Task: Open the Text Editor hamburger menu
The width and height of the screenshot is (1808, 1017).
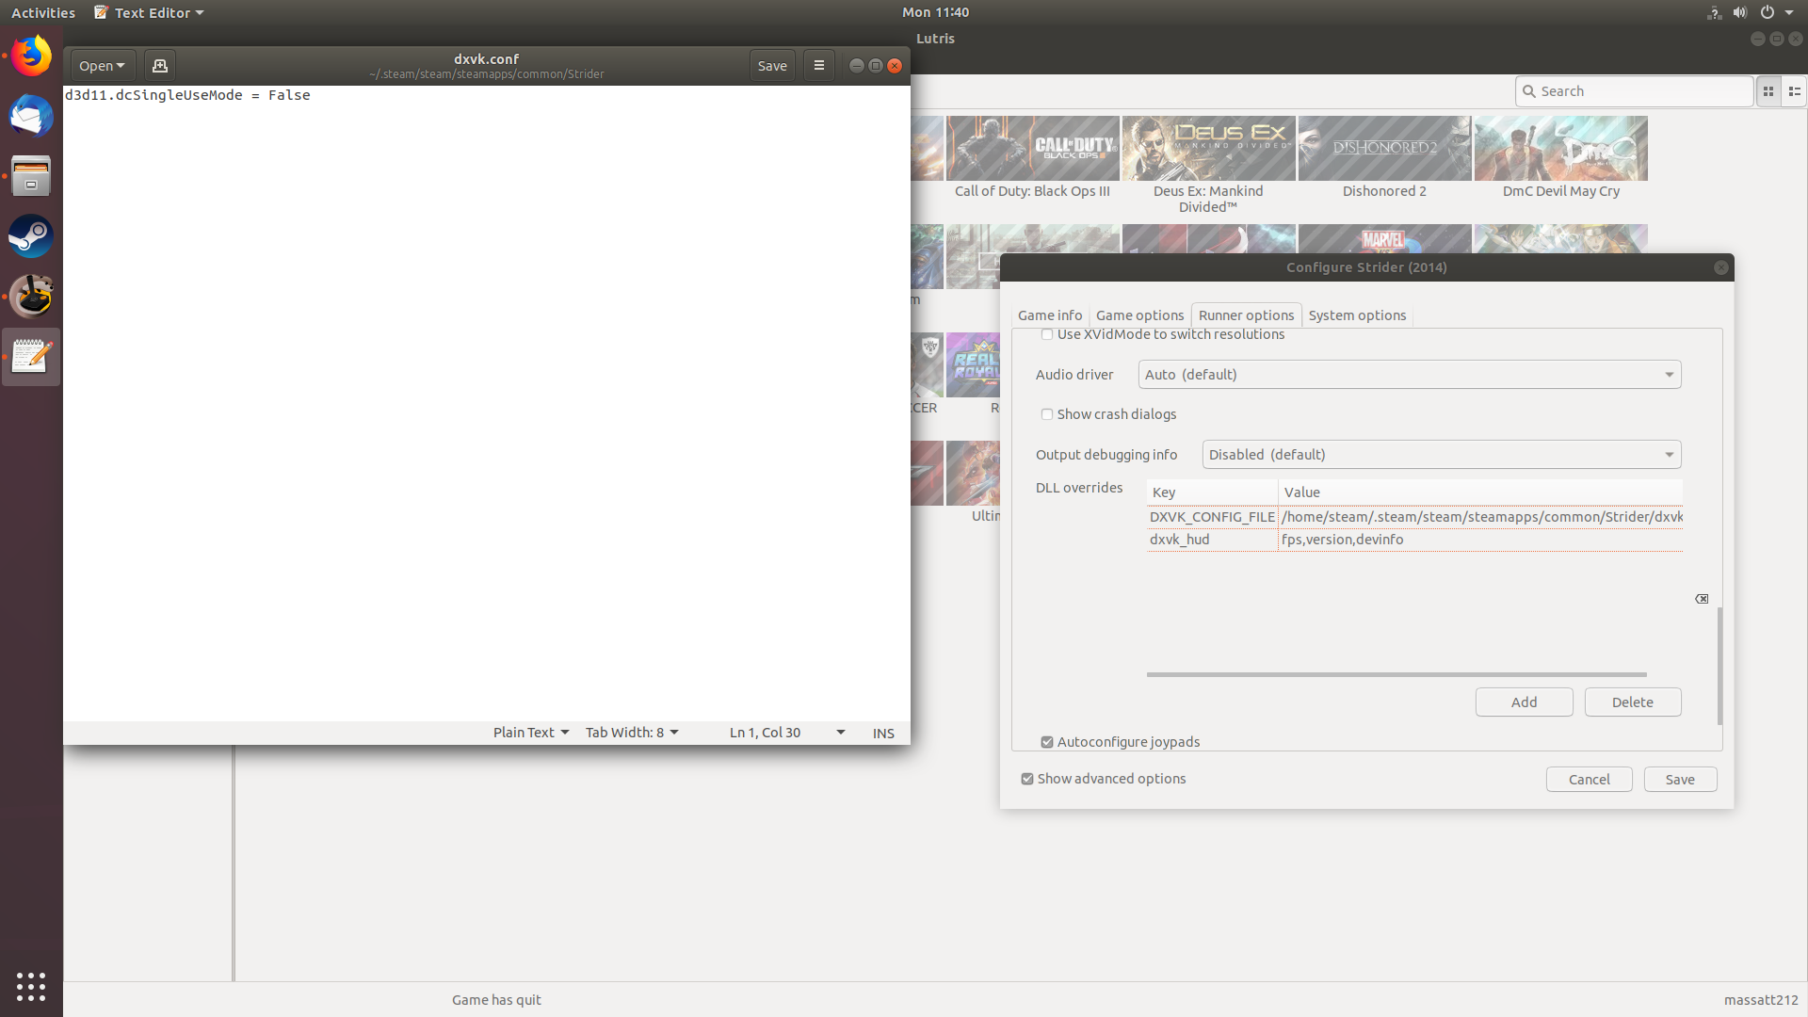Action: click(819, 65)
